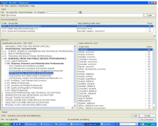Click the recommendations list scroll-down arrow
Image resolution: width=158 pixels, height=127 pixels.
click(x=154, y=36)
